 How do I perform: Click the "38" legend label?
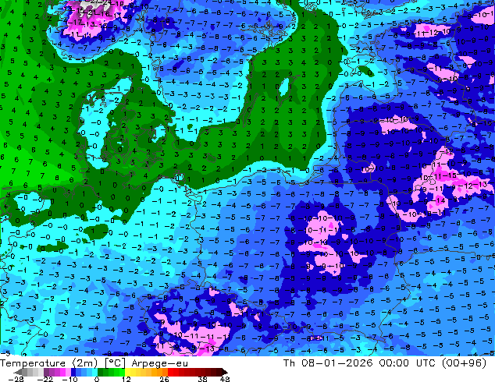[203, 379]
